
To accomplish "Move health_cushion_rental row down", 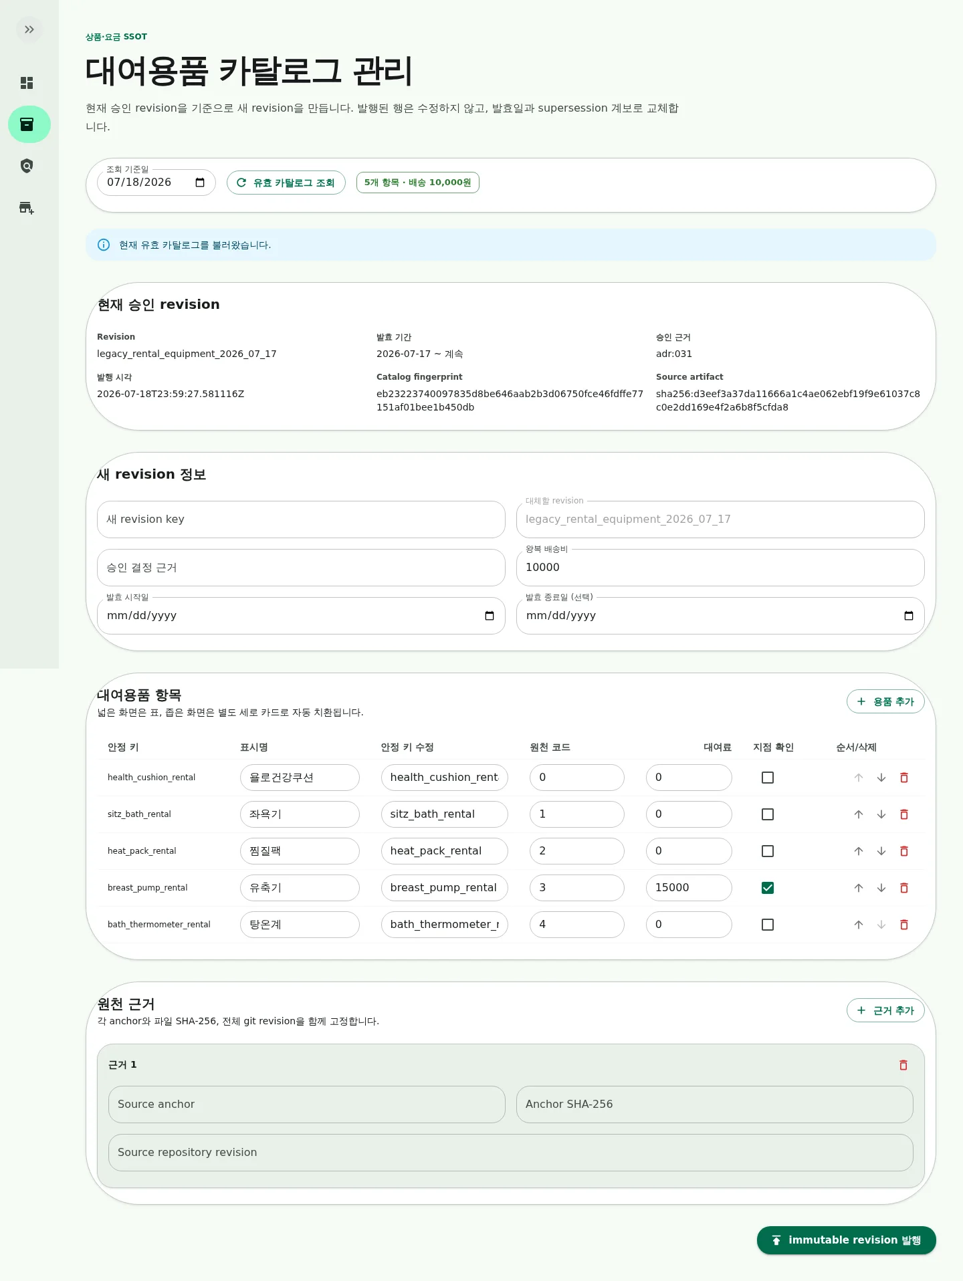I will tap(881, 778).
